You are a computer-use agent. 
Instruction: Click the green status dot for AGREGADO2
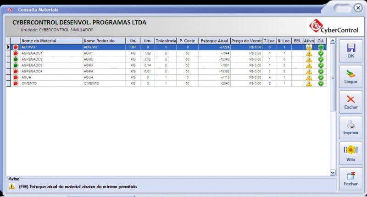pos(16,60)
